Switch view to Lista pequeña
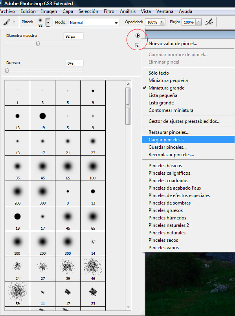Screen dimensions: 235x316 pyautogui.click(x=163, y=95)
